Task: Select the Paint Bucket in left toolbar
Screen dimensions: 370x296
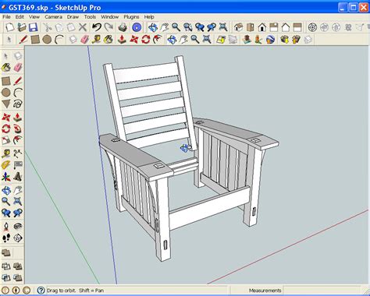Action: 6,68
